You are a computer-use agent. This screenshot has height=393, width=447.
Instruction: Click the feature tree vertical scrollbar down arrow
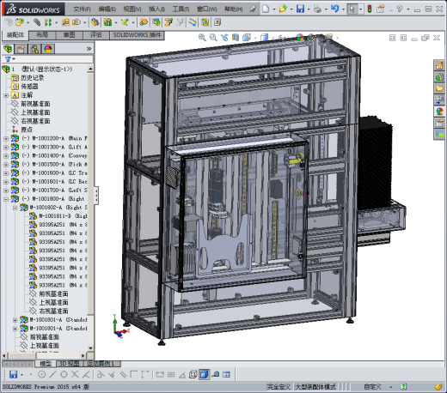90,348
